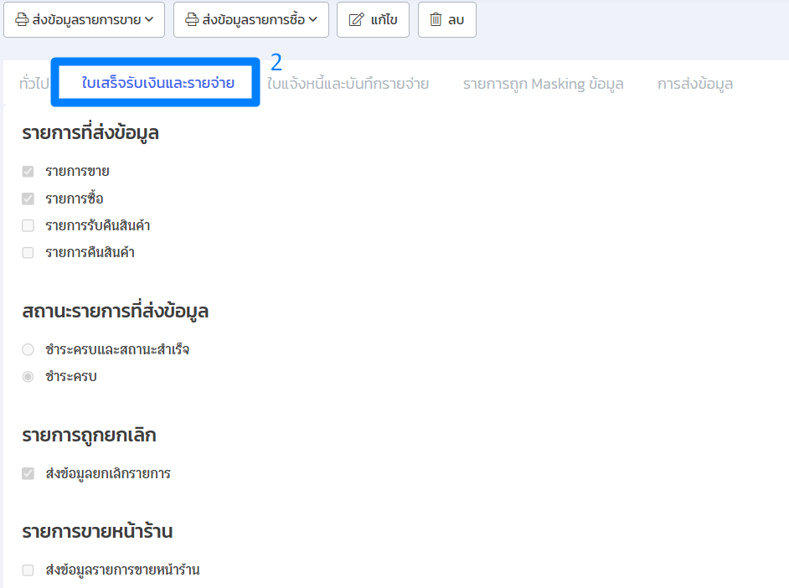Click the trash icon on ลบ button
This screenshot has width=789, height=588.
[x=434, y=21]
